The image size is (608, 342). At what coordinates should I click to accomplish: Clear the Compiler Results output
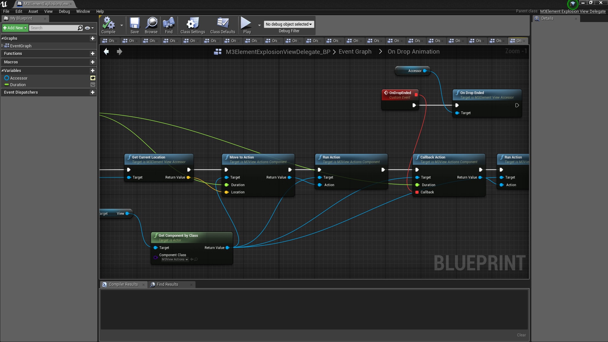tap(521, 335)
